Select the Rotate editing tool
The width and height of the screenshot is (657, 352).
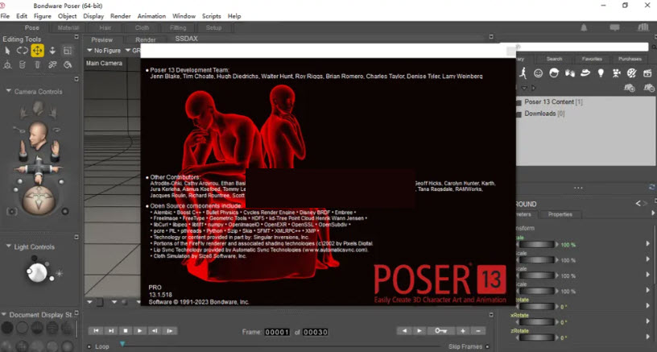[23, 51]
